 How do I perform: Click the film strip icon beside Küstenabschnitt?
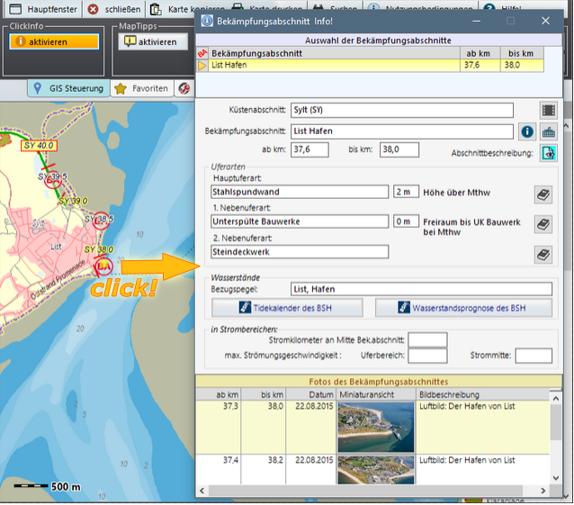(x=549, y=110)
